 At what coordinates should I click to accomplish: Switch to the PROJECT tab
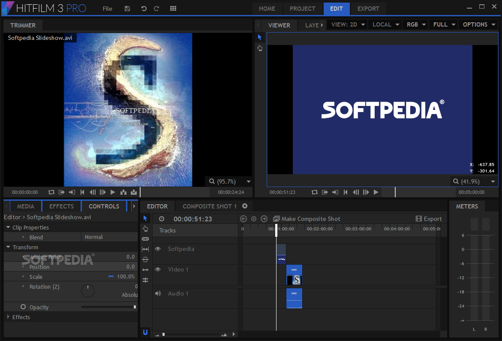(303, 9)
